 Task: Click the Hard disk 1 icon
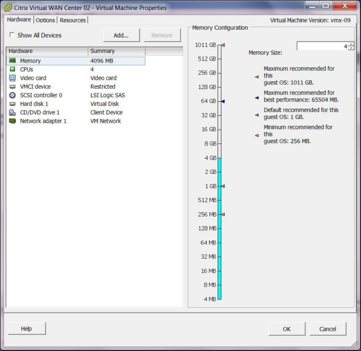[12, 104]
